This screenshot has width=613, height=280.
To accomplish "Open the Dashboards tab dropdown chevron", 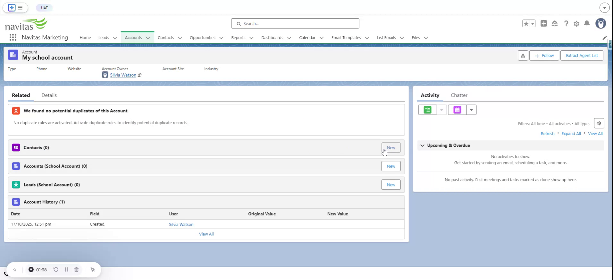I will (x=289, y=38).
